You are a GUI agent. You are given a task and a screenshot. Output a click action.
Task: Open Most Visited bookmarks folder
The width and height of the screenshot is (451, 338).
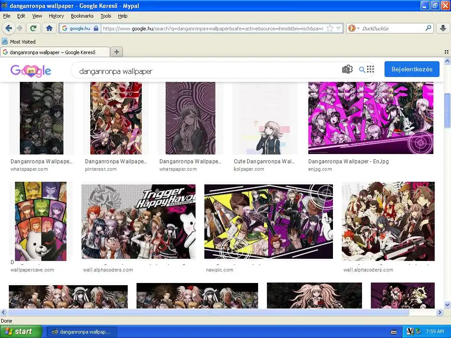[18, 42]
